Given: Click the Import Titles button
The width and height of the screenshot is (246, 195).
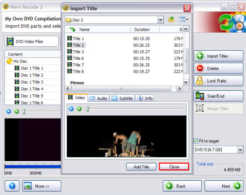Looking at the screenshot, I should 219,56.
